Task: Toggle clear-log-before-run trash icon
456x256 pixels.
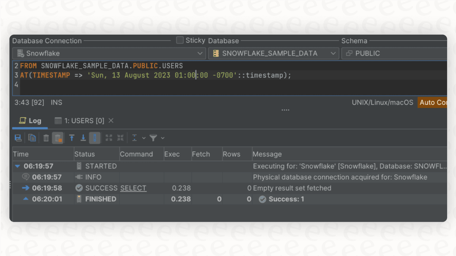Action: coord(58,138)
